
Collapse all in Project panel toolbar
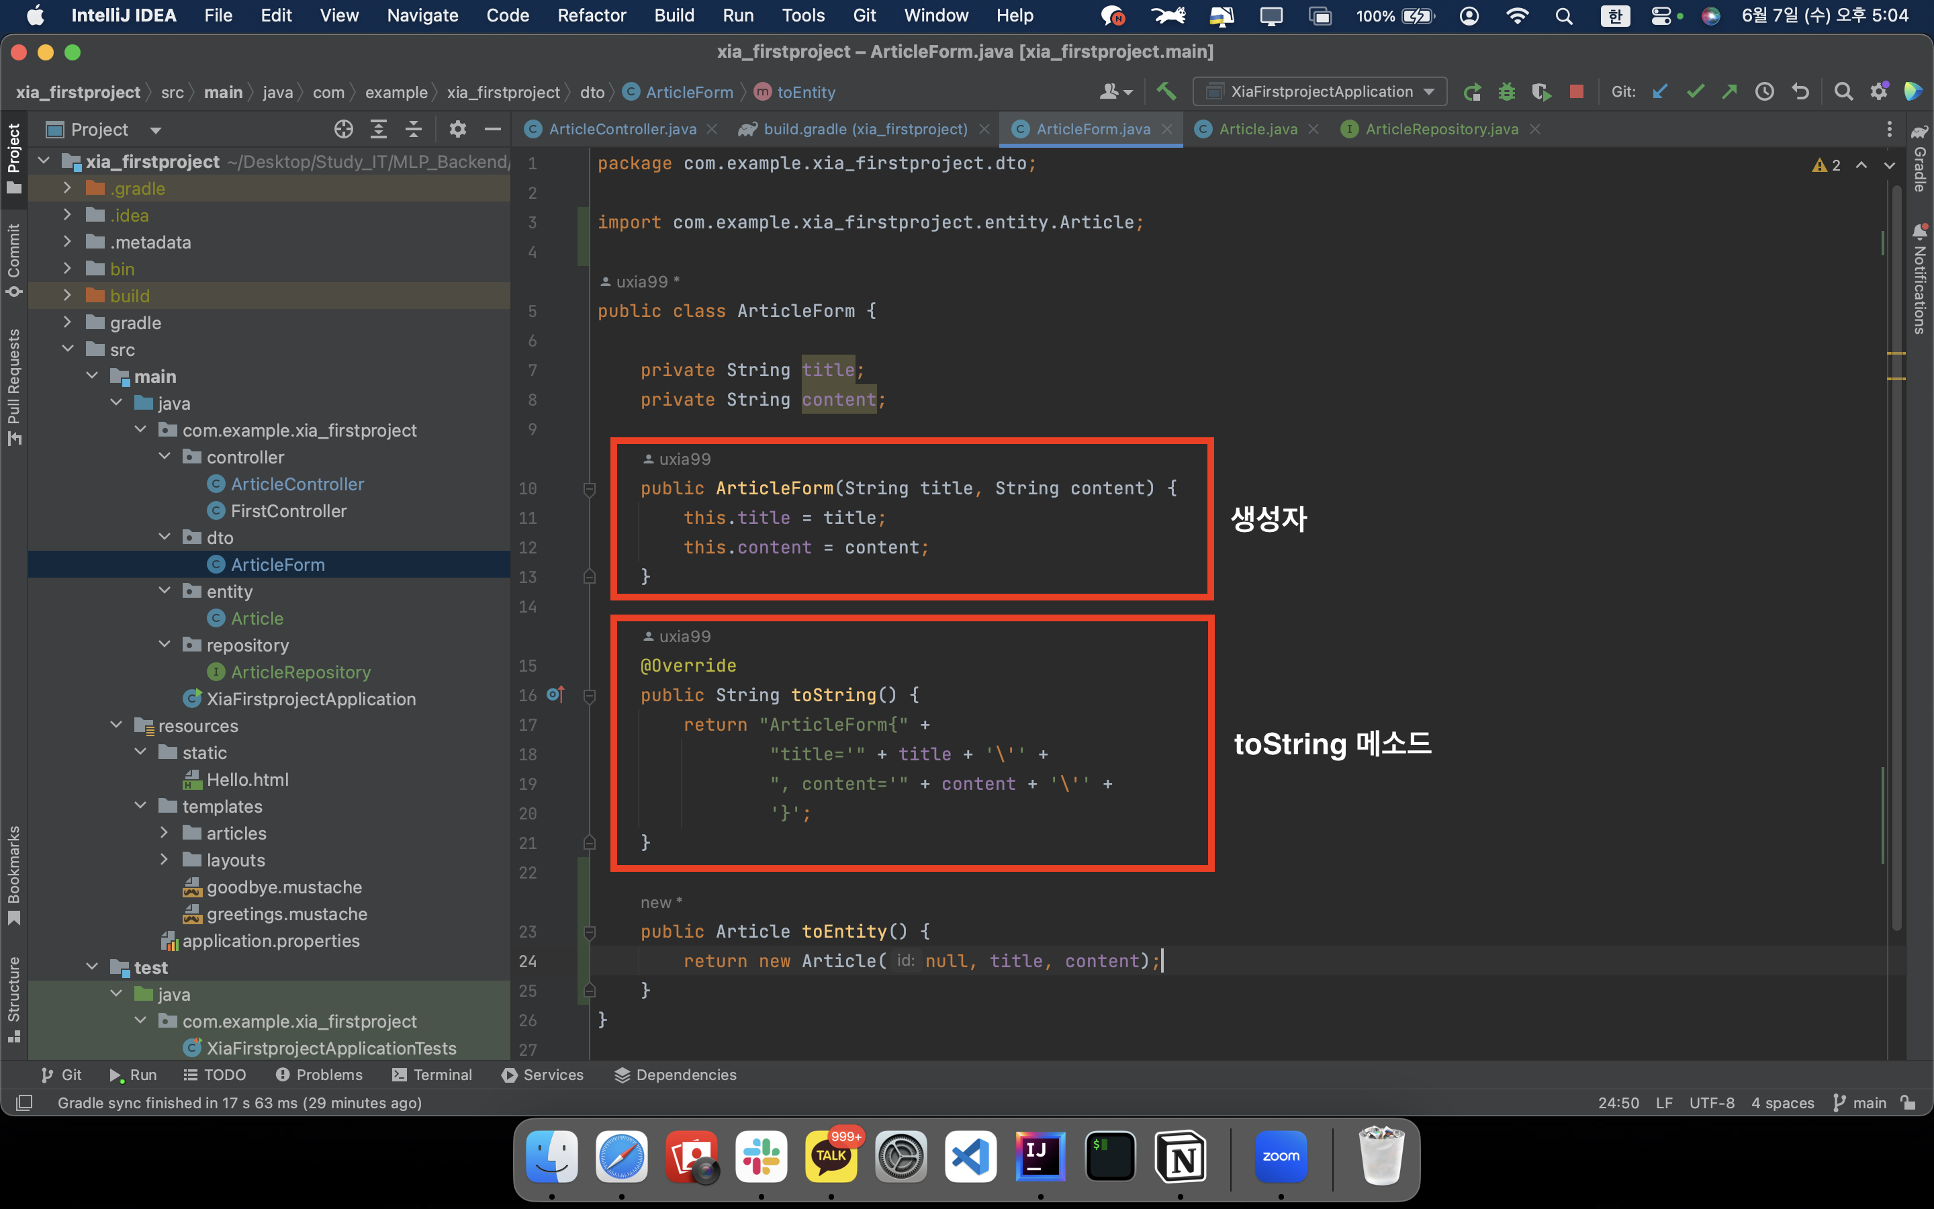click(x=413, y=130)
